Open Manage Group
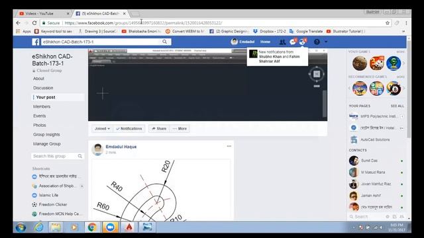Image resolution: width=424 pixels, height=238 pixels. (47, 144)
